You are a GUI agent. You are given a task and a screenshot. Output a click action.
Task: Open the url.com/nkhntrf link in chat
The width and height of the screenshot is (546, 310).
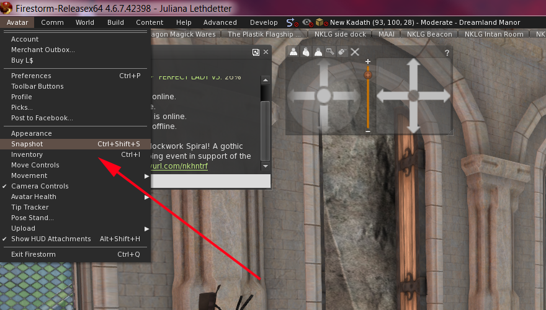179,166
